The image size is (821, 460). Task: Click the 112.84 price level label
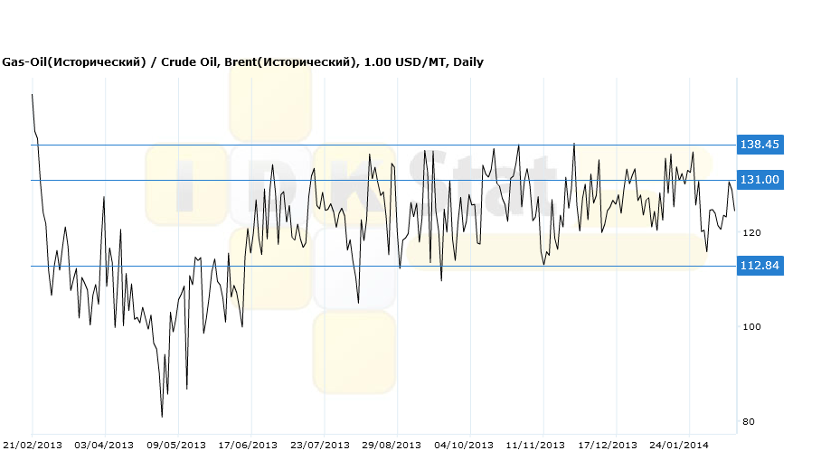(x=760, y=266)
